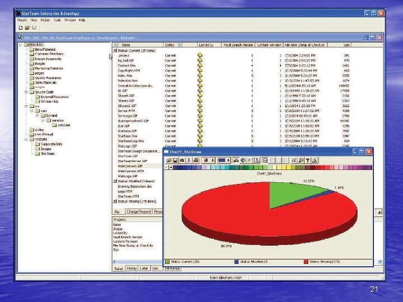This screenshot has width=403, height=302.
Task: Click the globe-shaped icon in chart toolbar
Action: (x=242, y=161)
